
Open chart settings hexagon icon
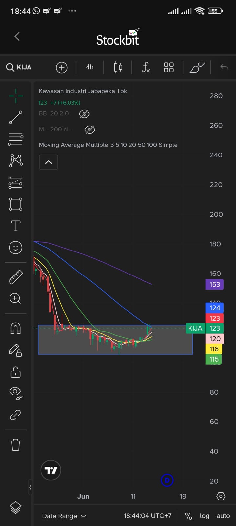coord(221,496)
